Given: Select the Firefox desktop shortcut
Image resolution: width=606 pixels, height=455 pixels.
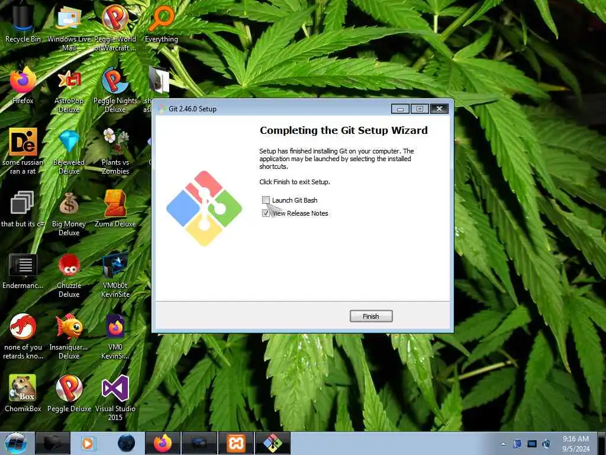Looking at the screenshot, I should 23,85.
